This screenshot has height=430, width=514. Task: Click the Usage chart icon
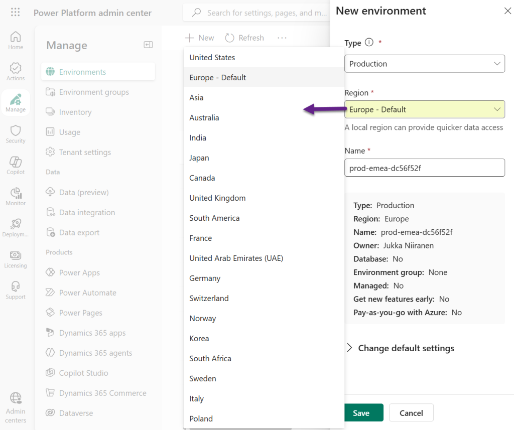point(50,132)
